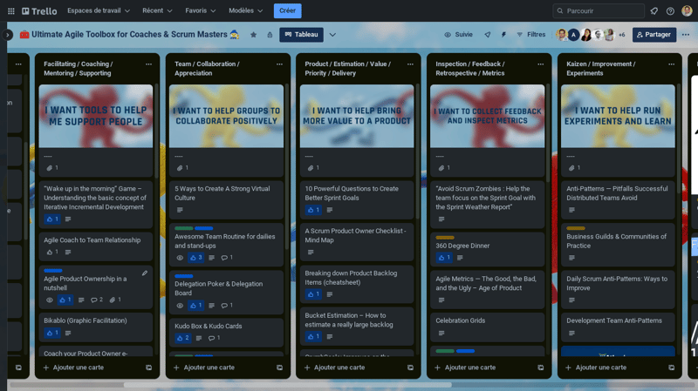Open the apps grid switcher icon
This screenshot has height=391, width=698.
[x=11, y=10]
